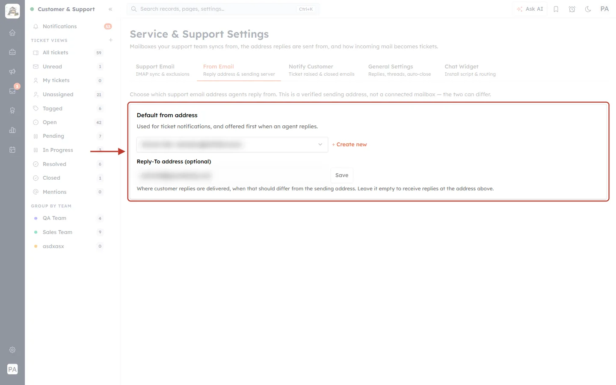Add a new ticket view with plus
616x385 pixels.
click(x=111, y=40)
